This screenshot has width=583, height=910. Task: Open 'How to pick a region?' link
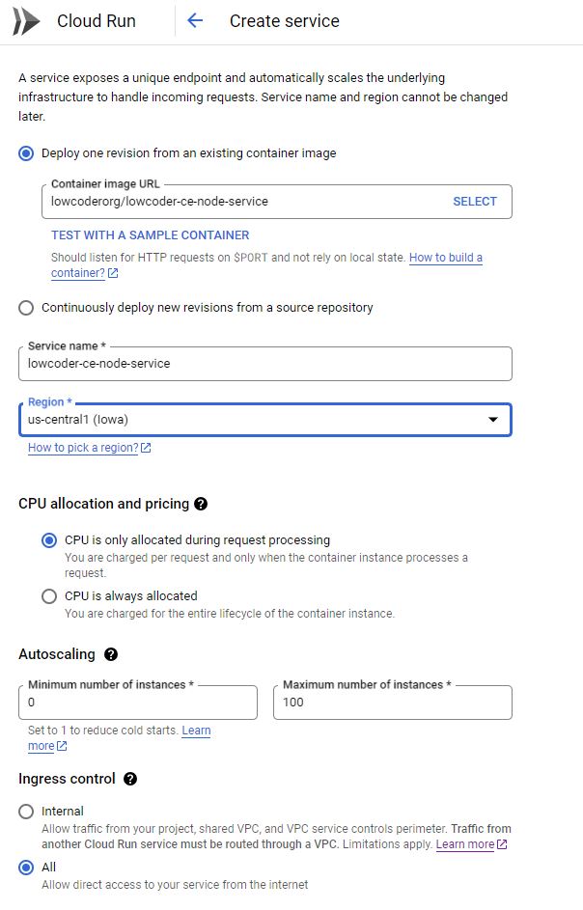click(83, 448)
